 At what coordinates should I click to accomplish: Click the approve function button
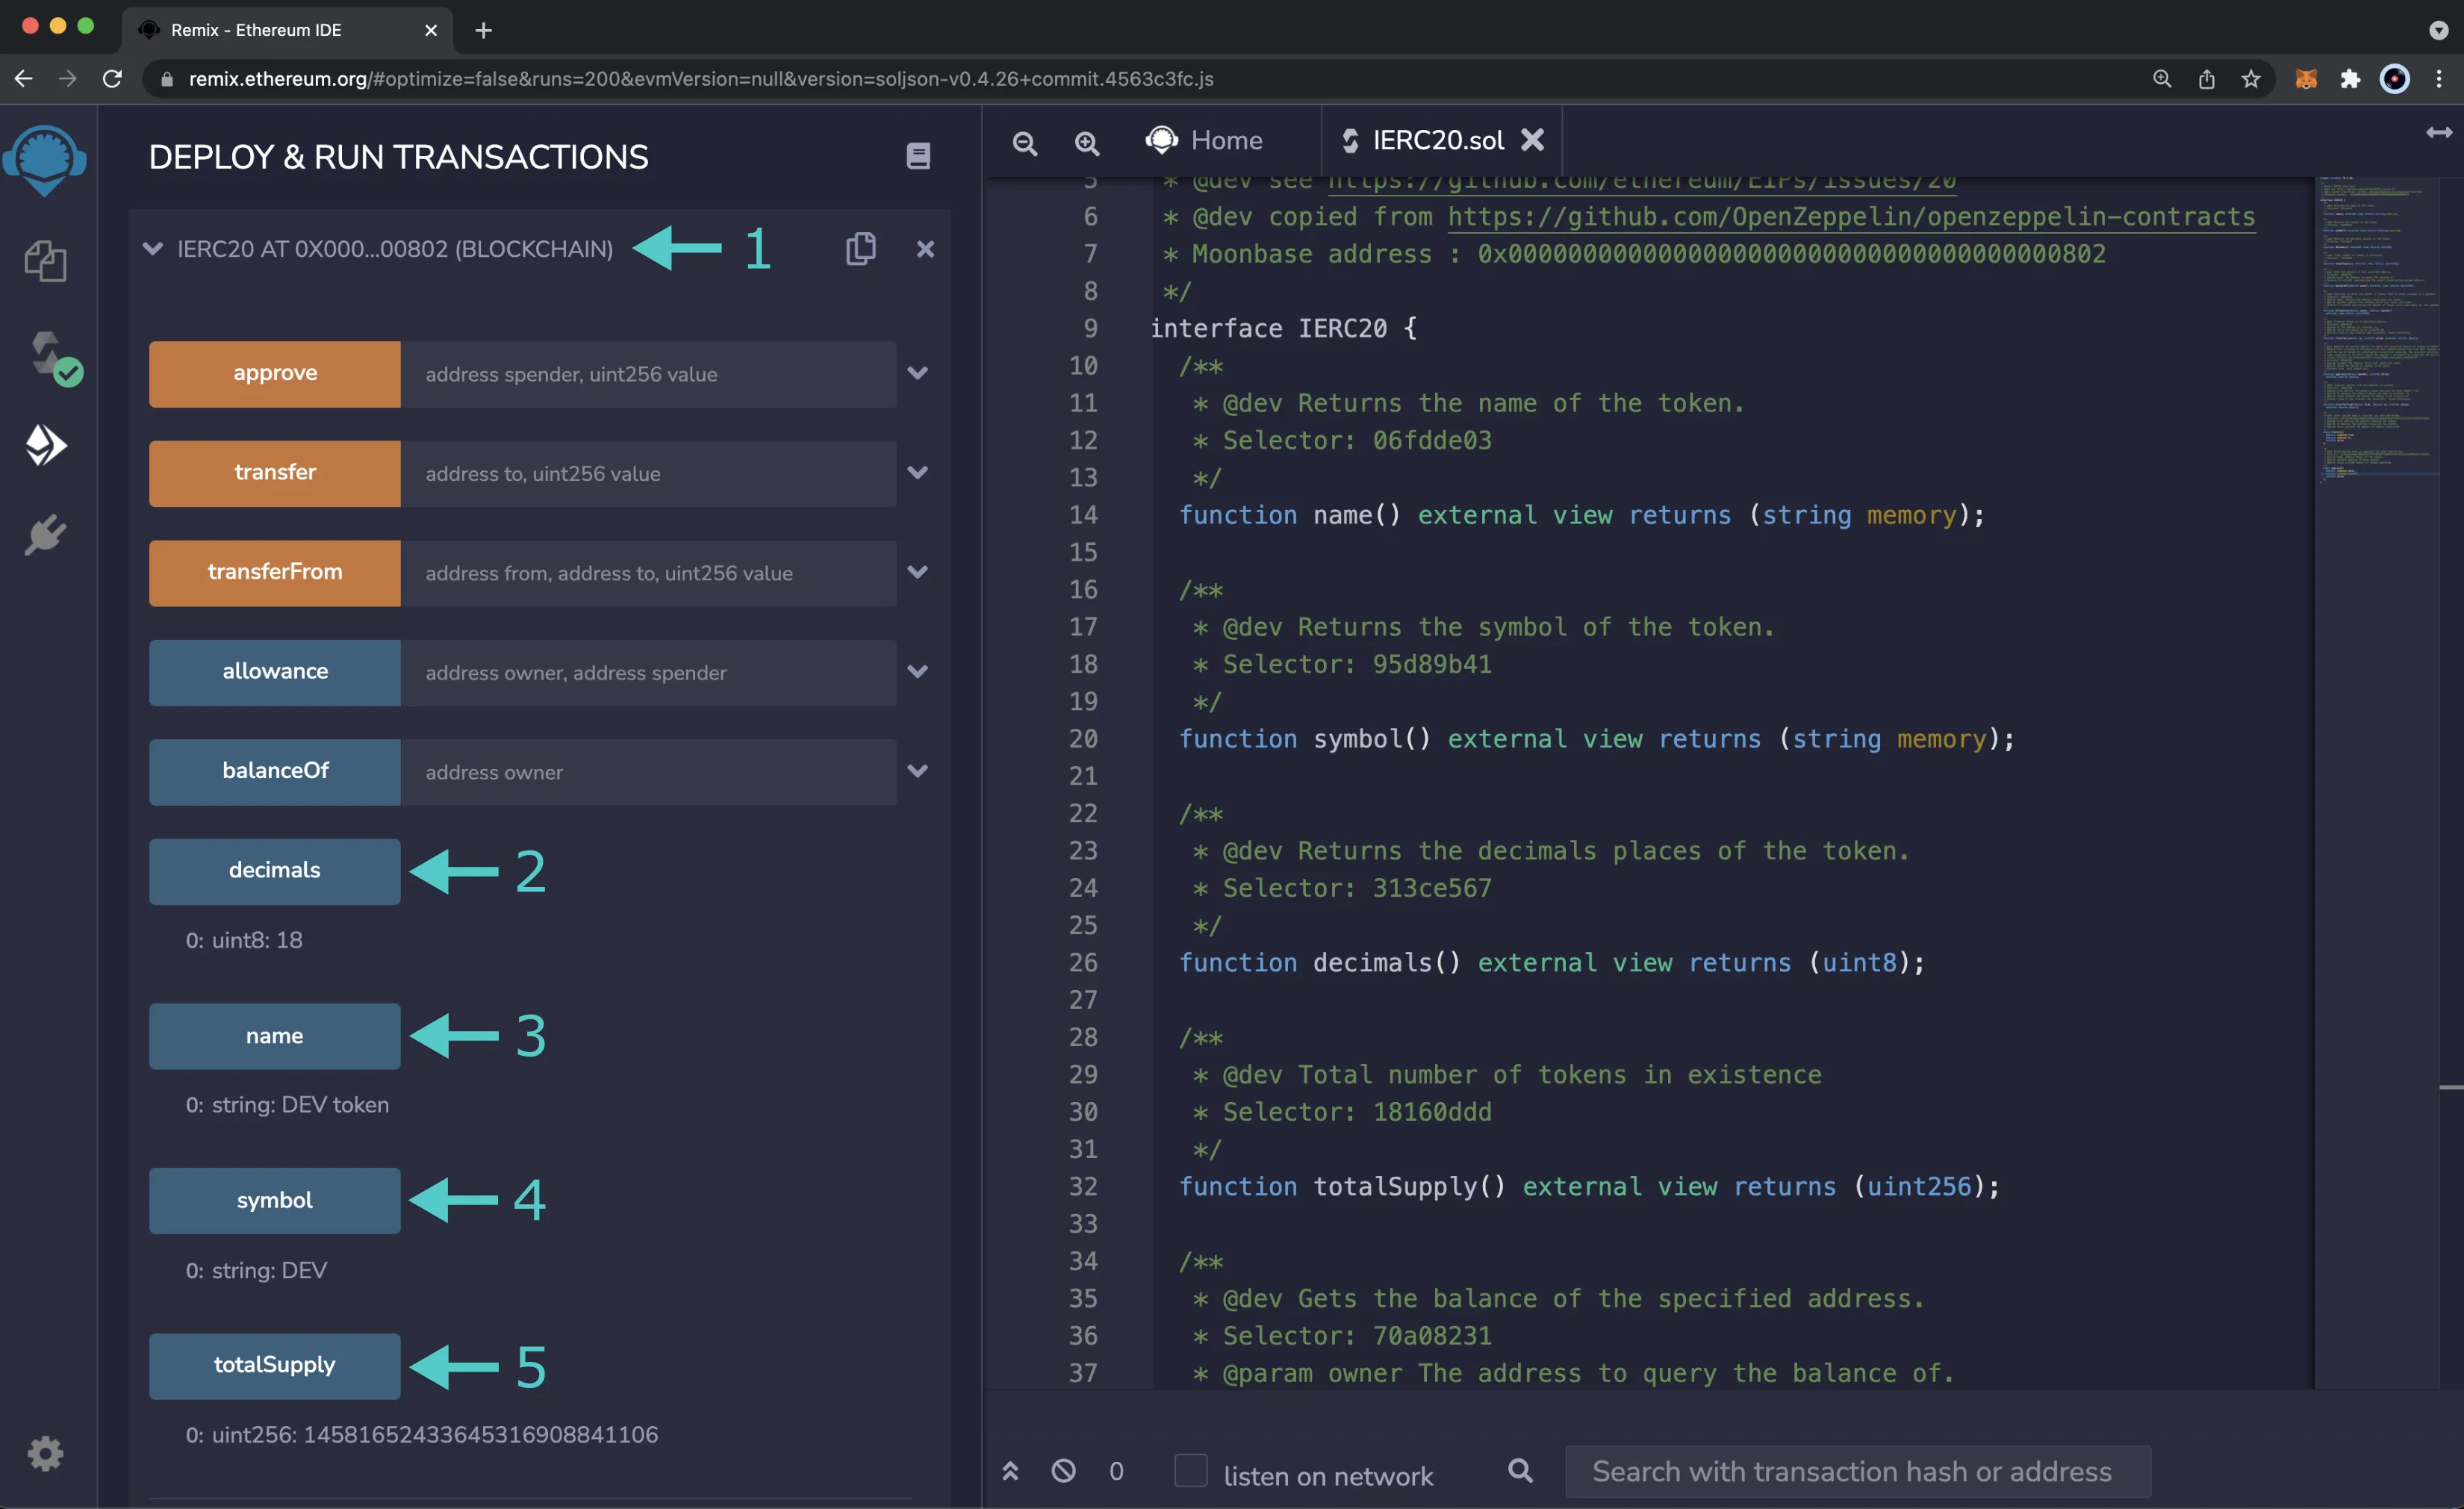coord(275,374)
